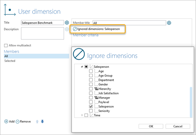Open the Ignored dimensions: Salesperson link
The width and height of the screenshot is (196, 135).
(99, 29)
